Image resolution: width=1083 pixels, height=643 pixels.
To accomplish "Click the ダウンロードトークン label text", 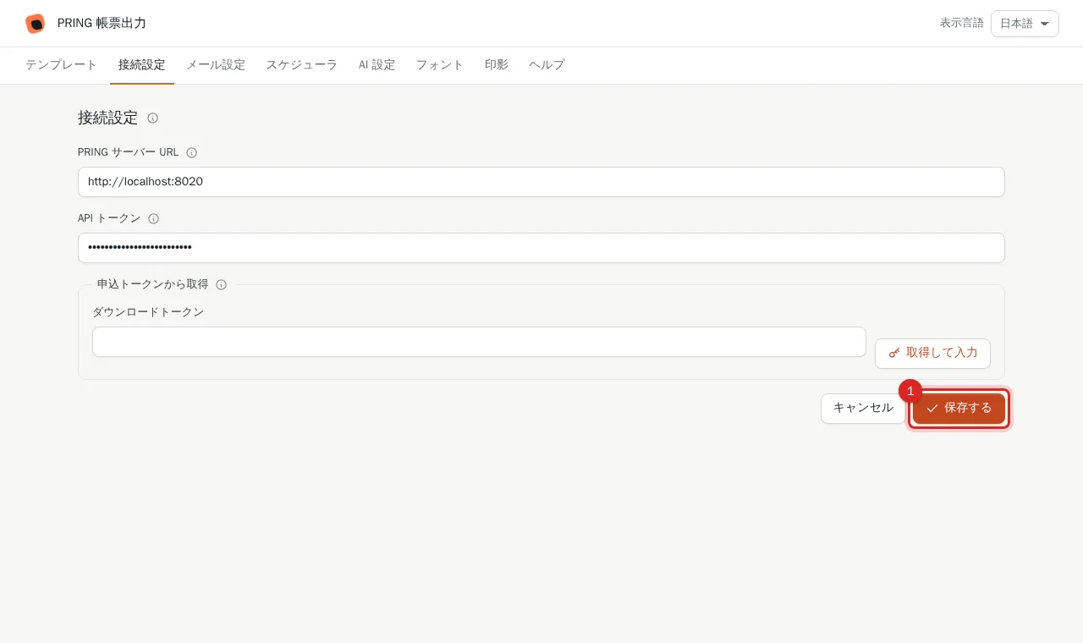I will tap(148, 312).
